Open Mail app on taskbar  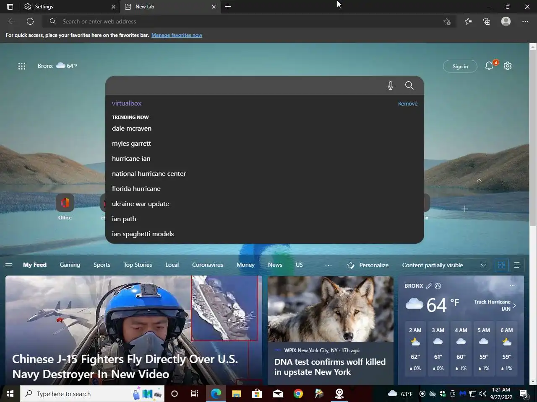coord(278,394)
